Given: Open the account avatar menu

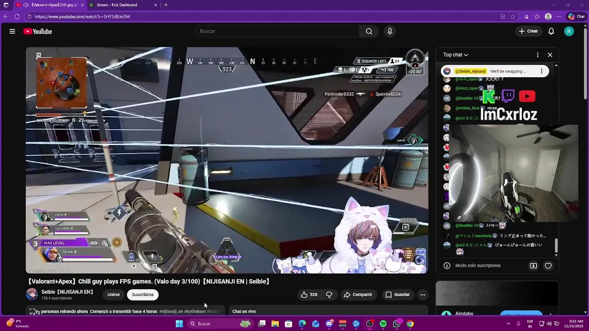Looking at the screenshot, I should click(569, 31).
